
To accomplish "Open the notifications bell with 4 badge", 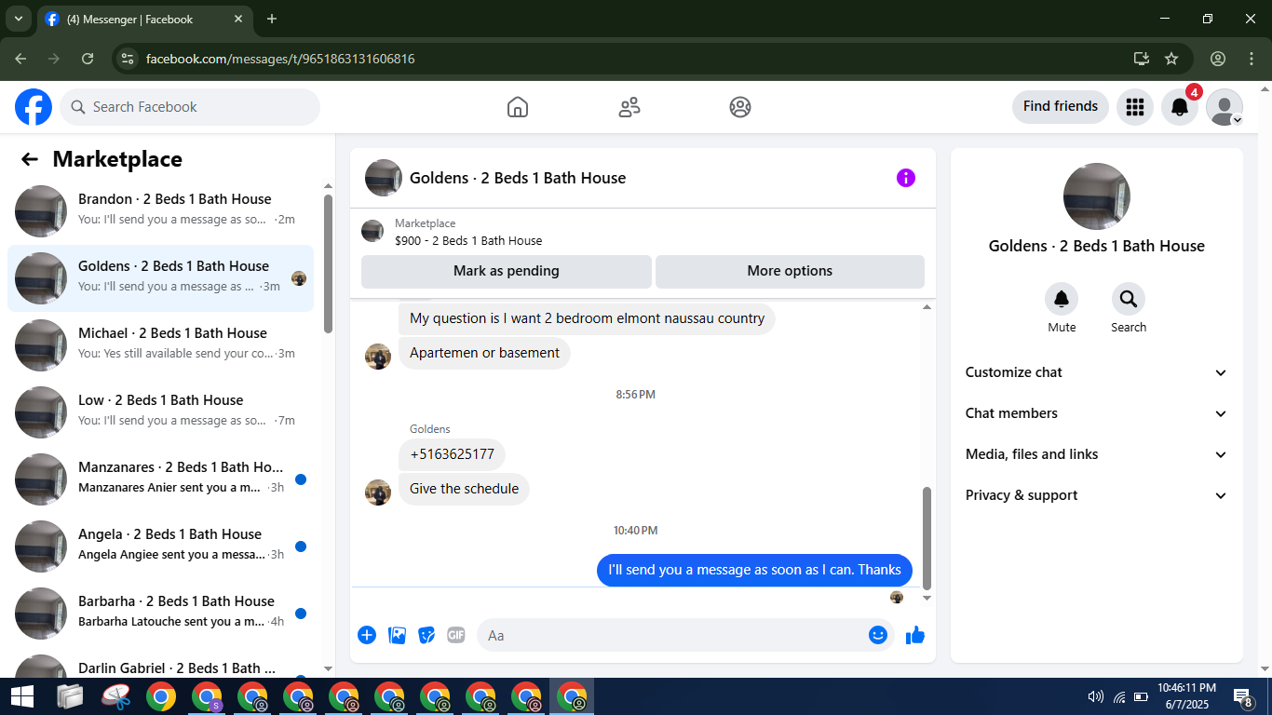I will tap(1180, 107).
